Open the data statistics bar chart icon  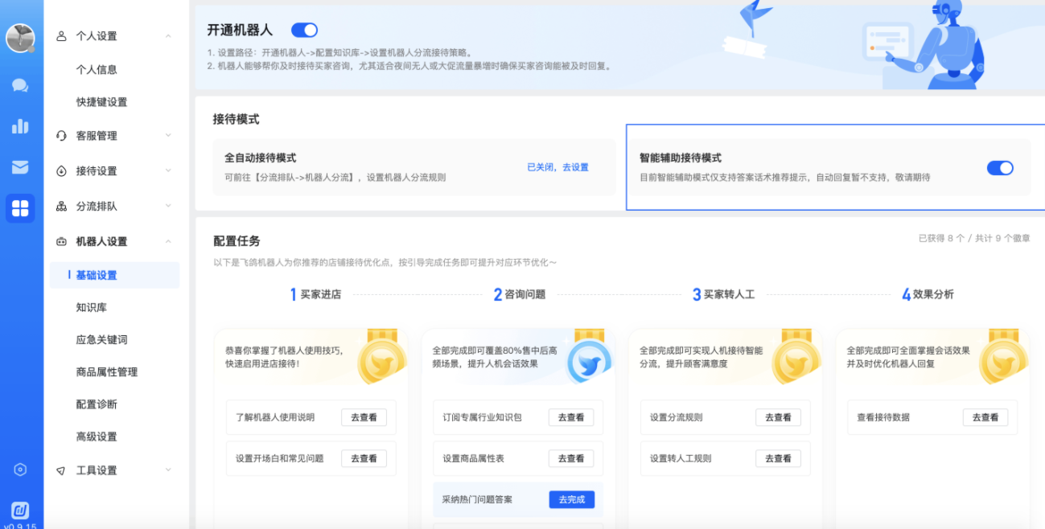pyautogui.click(x=20, y=126)
